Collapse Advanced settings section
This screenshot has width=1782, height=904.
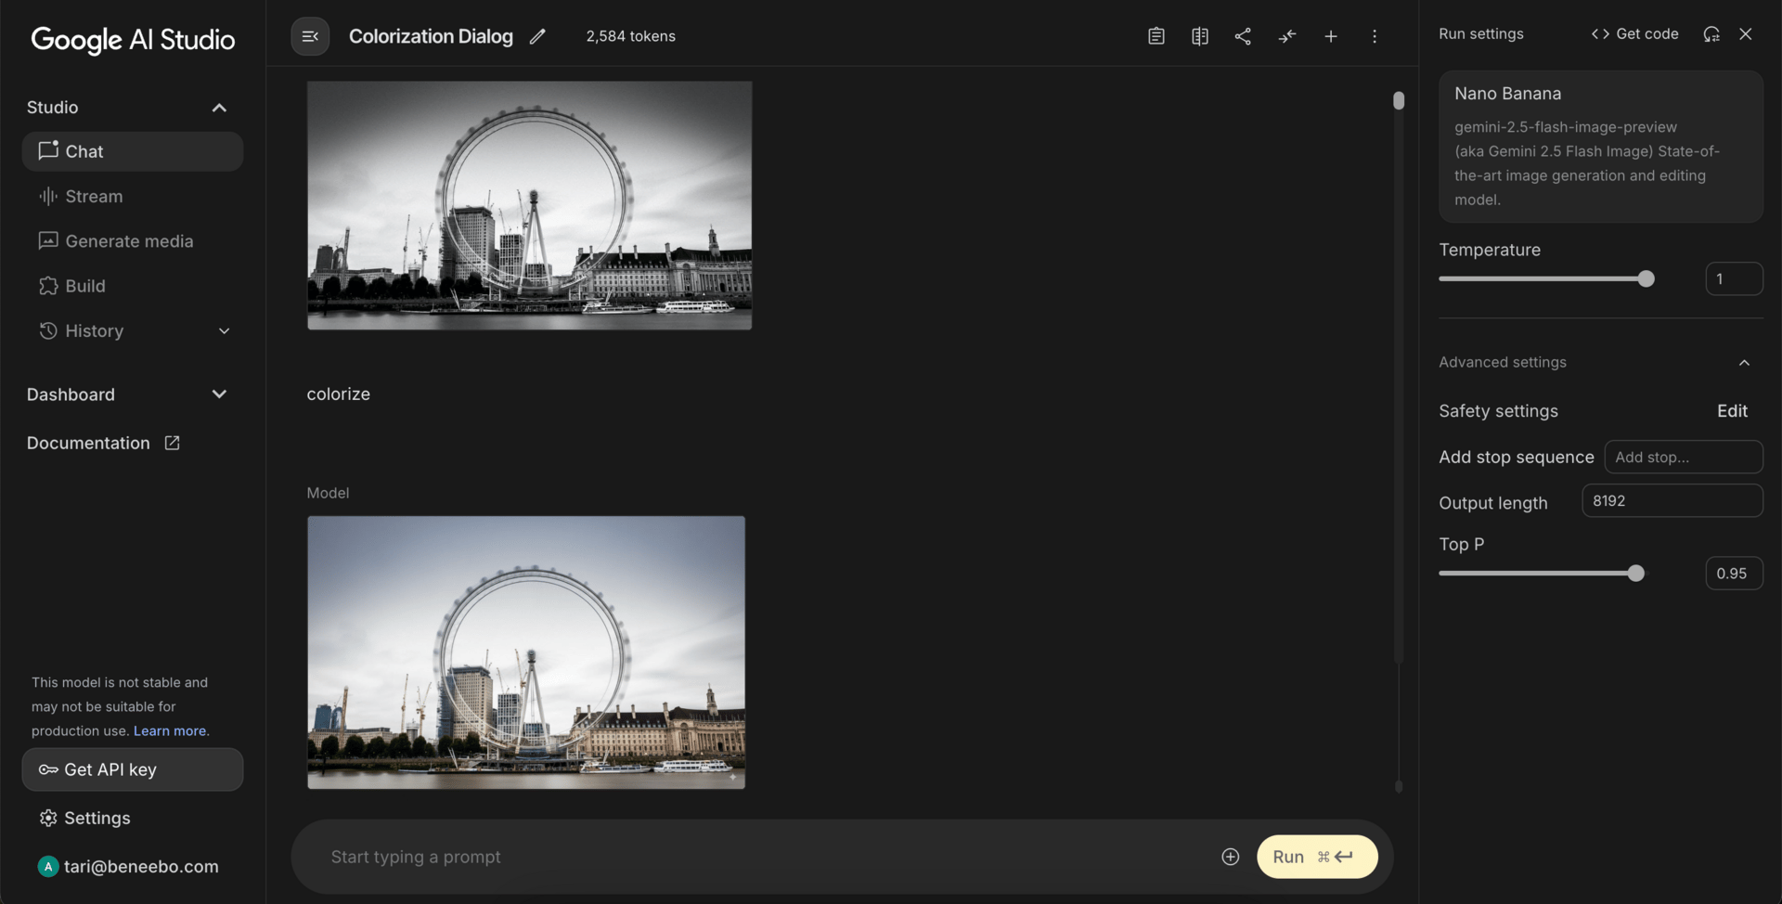(1744, 363)
